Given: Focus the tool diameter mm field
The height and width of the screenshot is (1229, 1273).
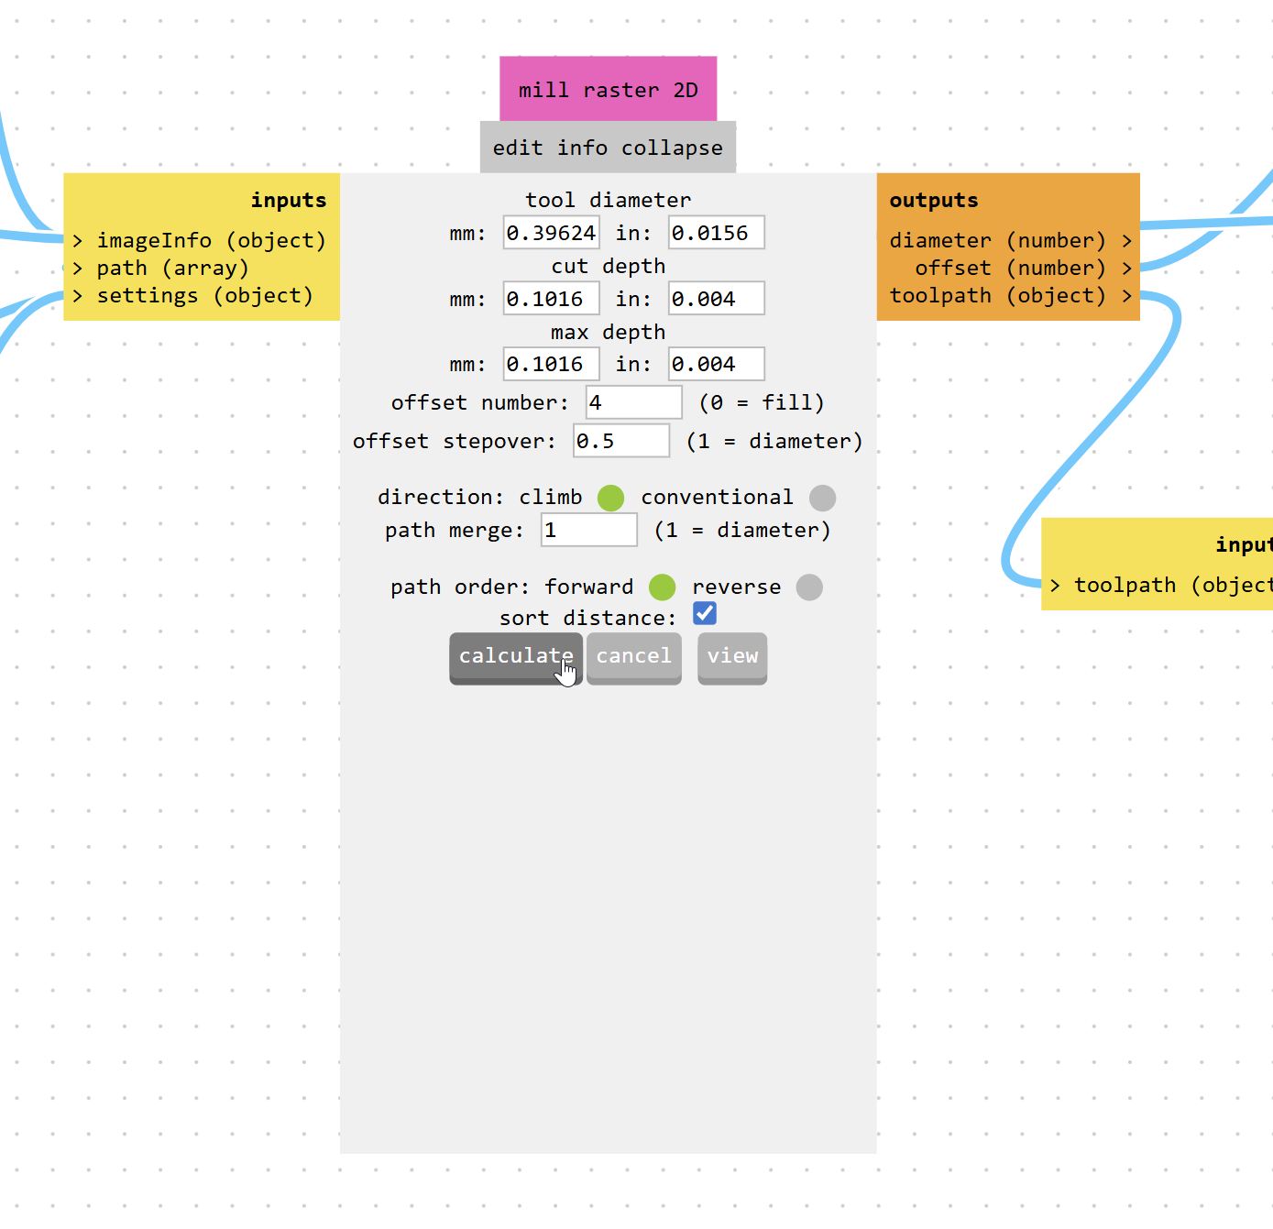Looking at the screenshot, I should 552,233.
